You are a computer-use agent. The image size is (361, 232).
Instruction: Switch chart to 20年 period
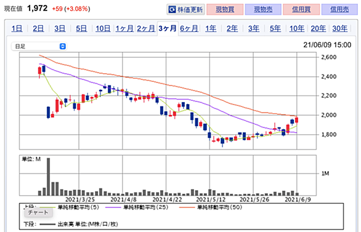point(318,29)
